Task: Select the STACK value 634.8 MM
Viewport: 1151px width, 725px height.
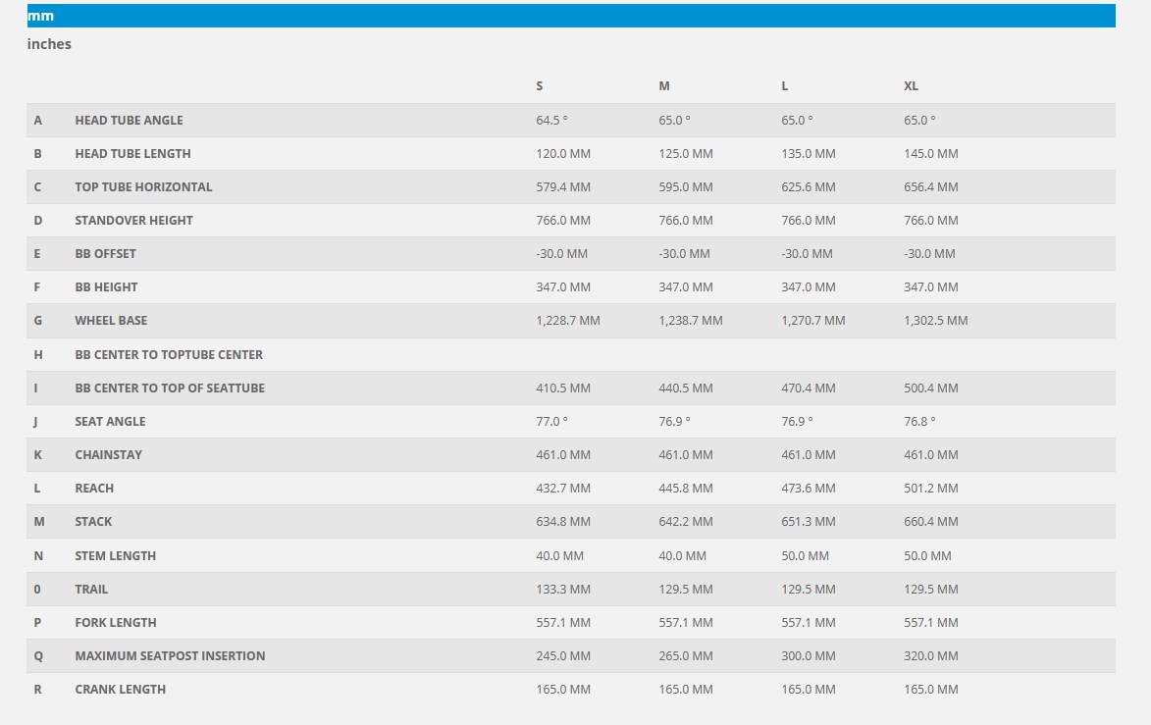Action: tap(563, 522)
